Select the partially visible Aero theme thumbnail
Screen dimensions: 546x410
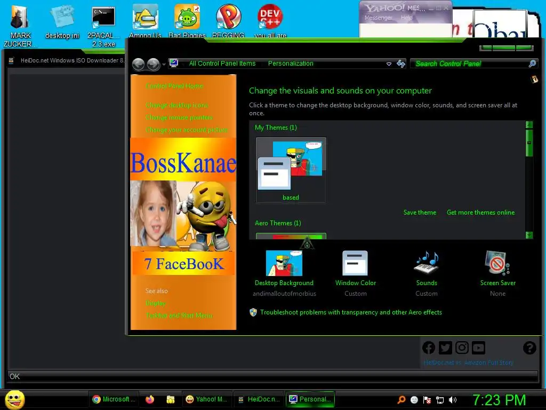click(x=291, y=236)
